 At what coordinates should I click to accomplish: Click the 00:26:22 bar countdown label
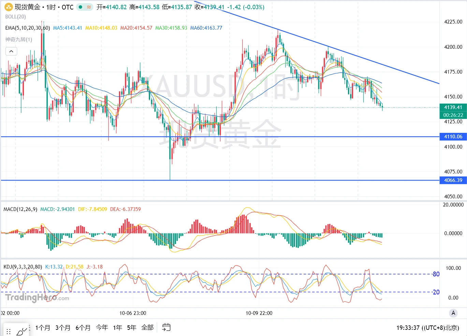[453, 115]
